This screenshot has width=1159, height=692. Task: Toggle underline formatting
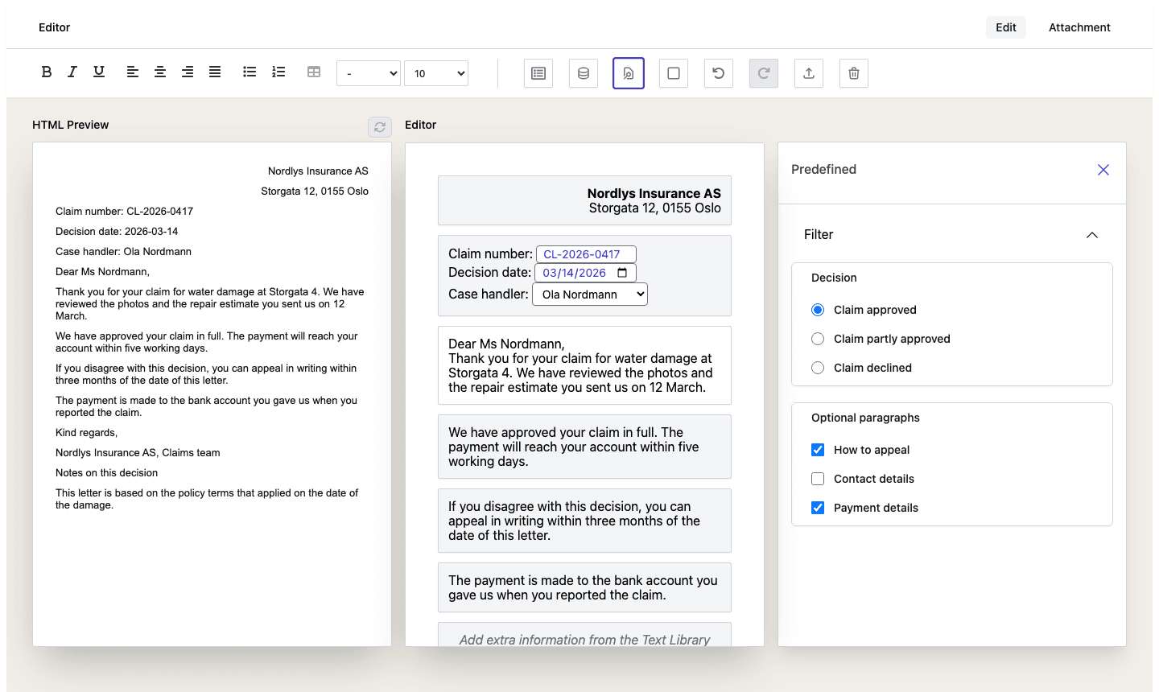(99, 72)
